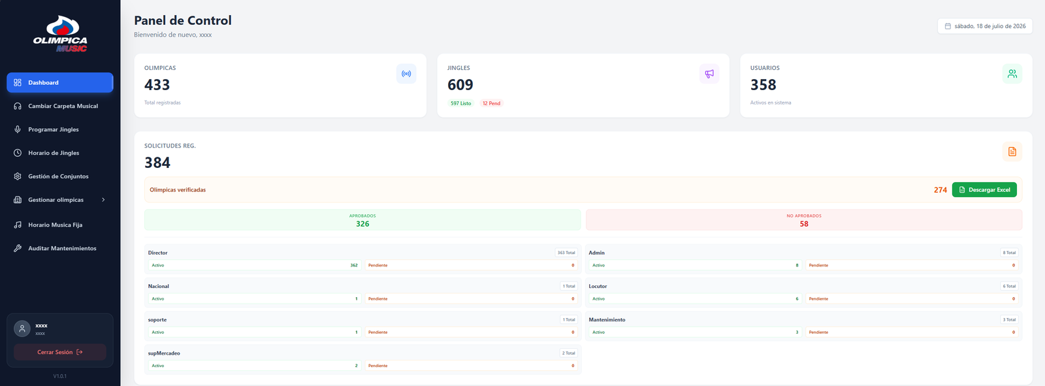Open the Dashboard menu item
The image size is (1045, 386).
(60, 83)
